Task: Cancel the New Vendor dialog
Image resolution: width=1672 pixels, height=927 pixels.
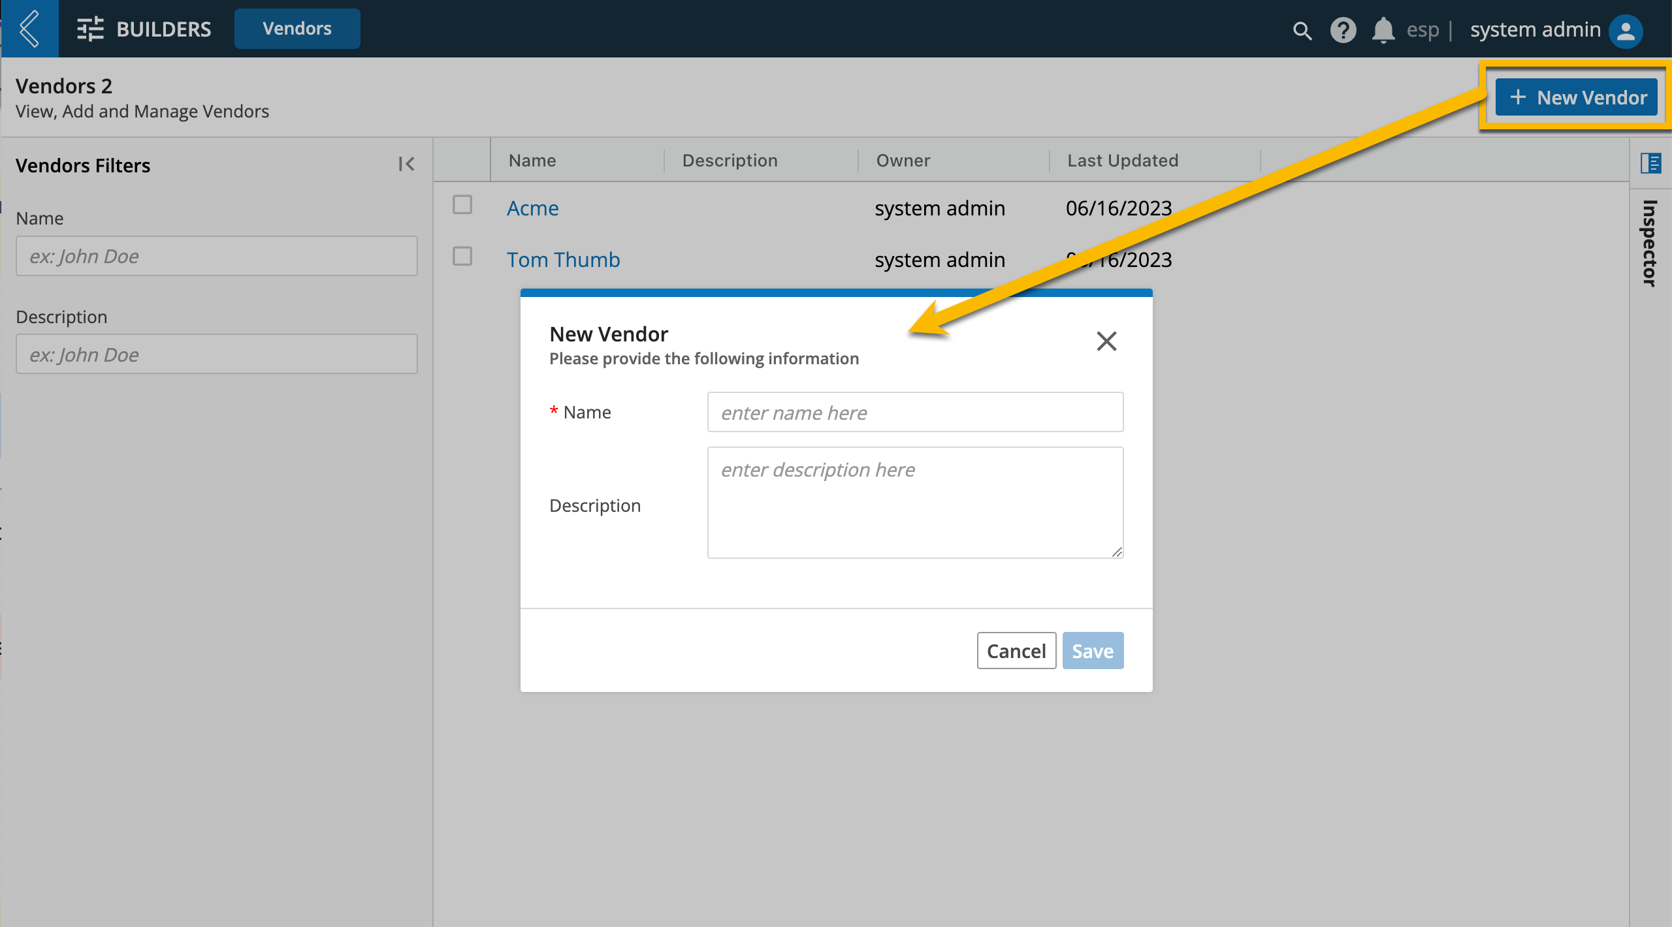Action: [x=1016, y=650]
